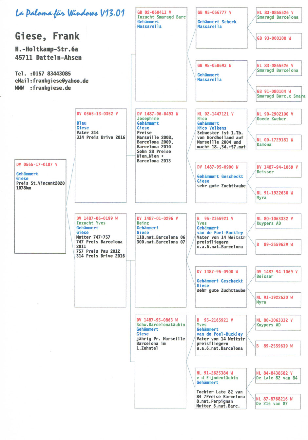Click ring number 'NL 02-1447121 V'

(x=216, y=114)
